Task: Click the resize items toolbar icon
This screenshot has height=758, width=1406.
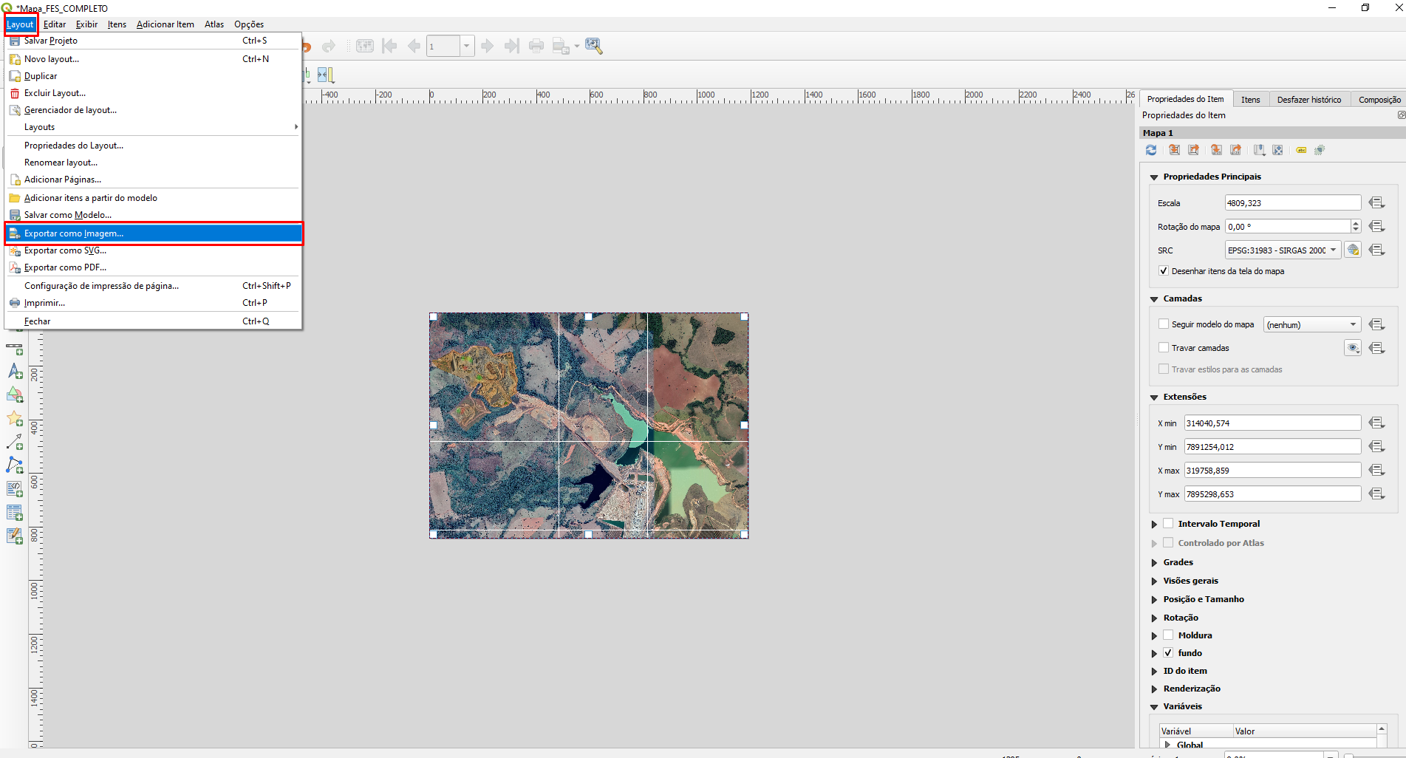Action: (x=326, y=75)
